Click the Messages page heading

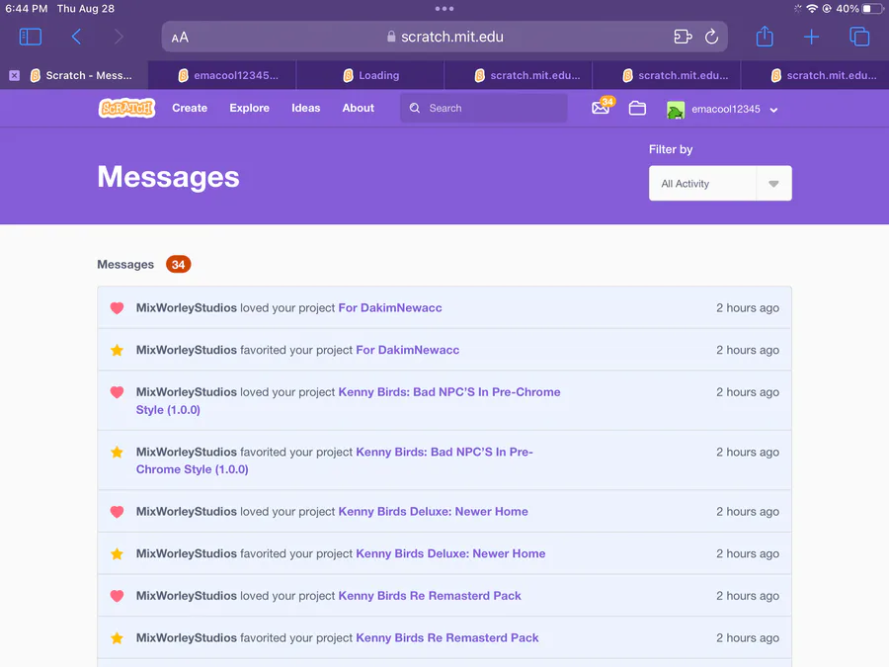click(168, 177)
